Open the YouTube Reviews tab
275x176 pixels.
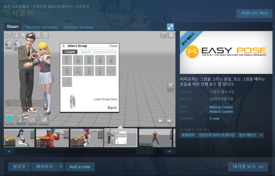79,27
